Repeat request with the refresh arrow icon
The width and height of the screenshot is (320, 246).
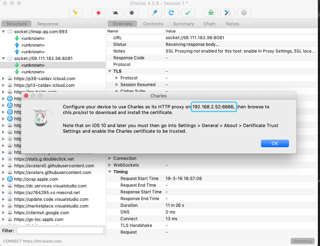point(171,13)
